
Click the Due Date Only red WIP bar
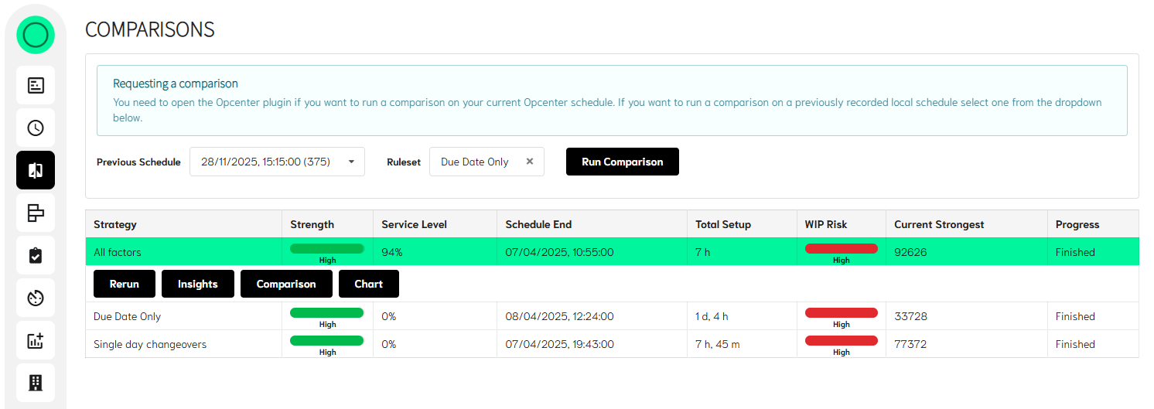point(842,312)
